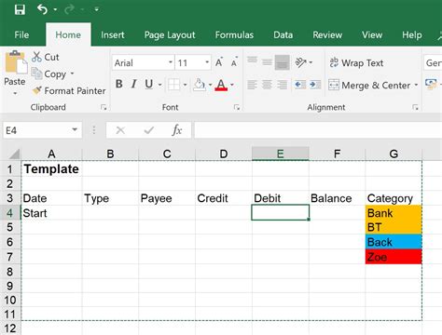The image size is (442, 335).
Task: Click Merge & Center button
Action: (369, 85)
